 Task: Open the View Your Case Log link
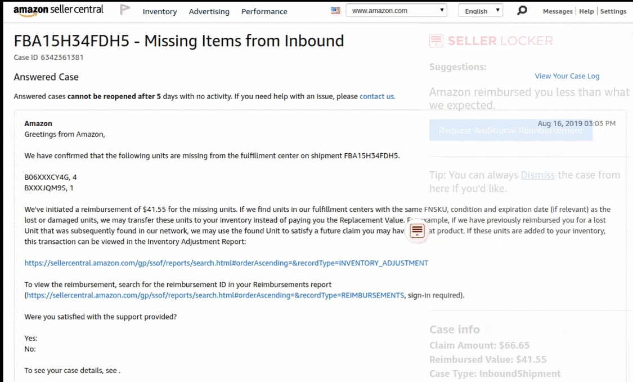(567, 76)
